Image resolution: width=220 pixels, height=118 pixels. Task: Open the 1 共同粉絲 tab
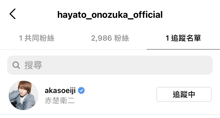pyautogui.click(x=37, y=38)
